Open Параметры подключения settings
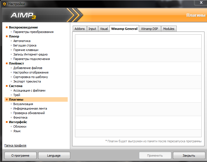This screenshot has width=207, height=162. [x=31, y=59]
